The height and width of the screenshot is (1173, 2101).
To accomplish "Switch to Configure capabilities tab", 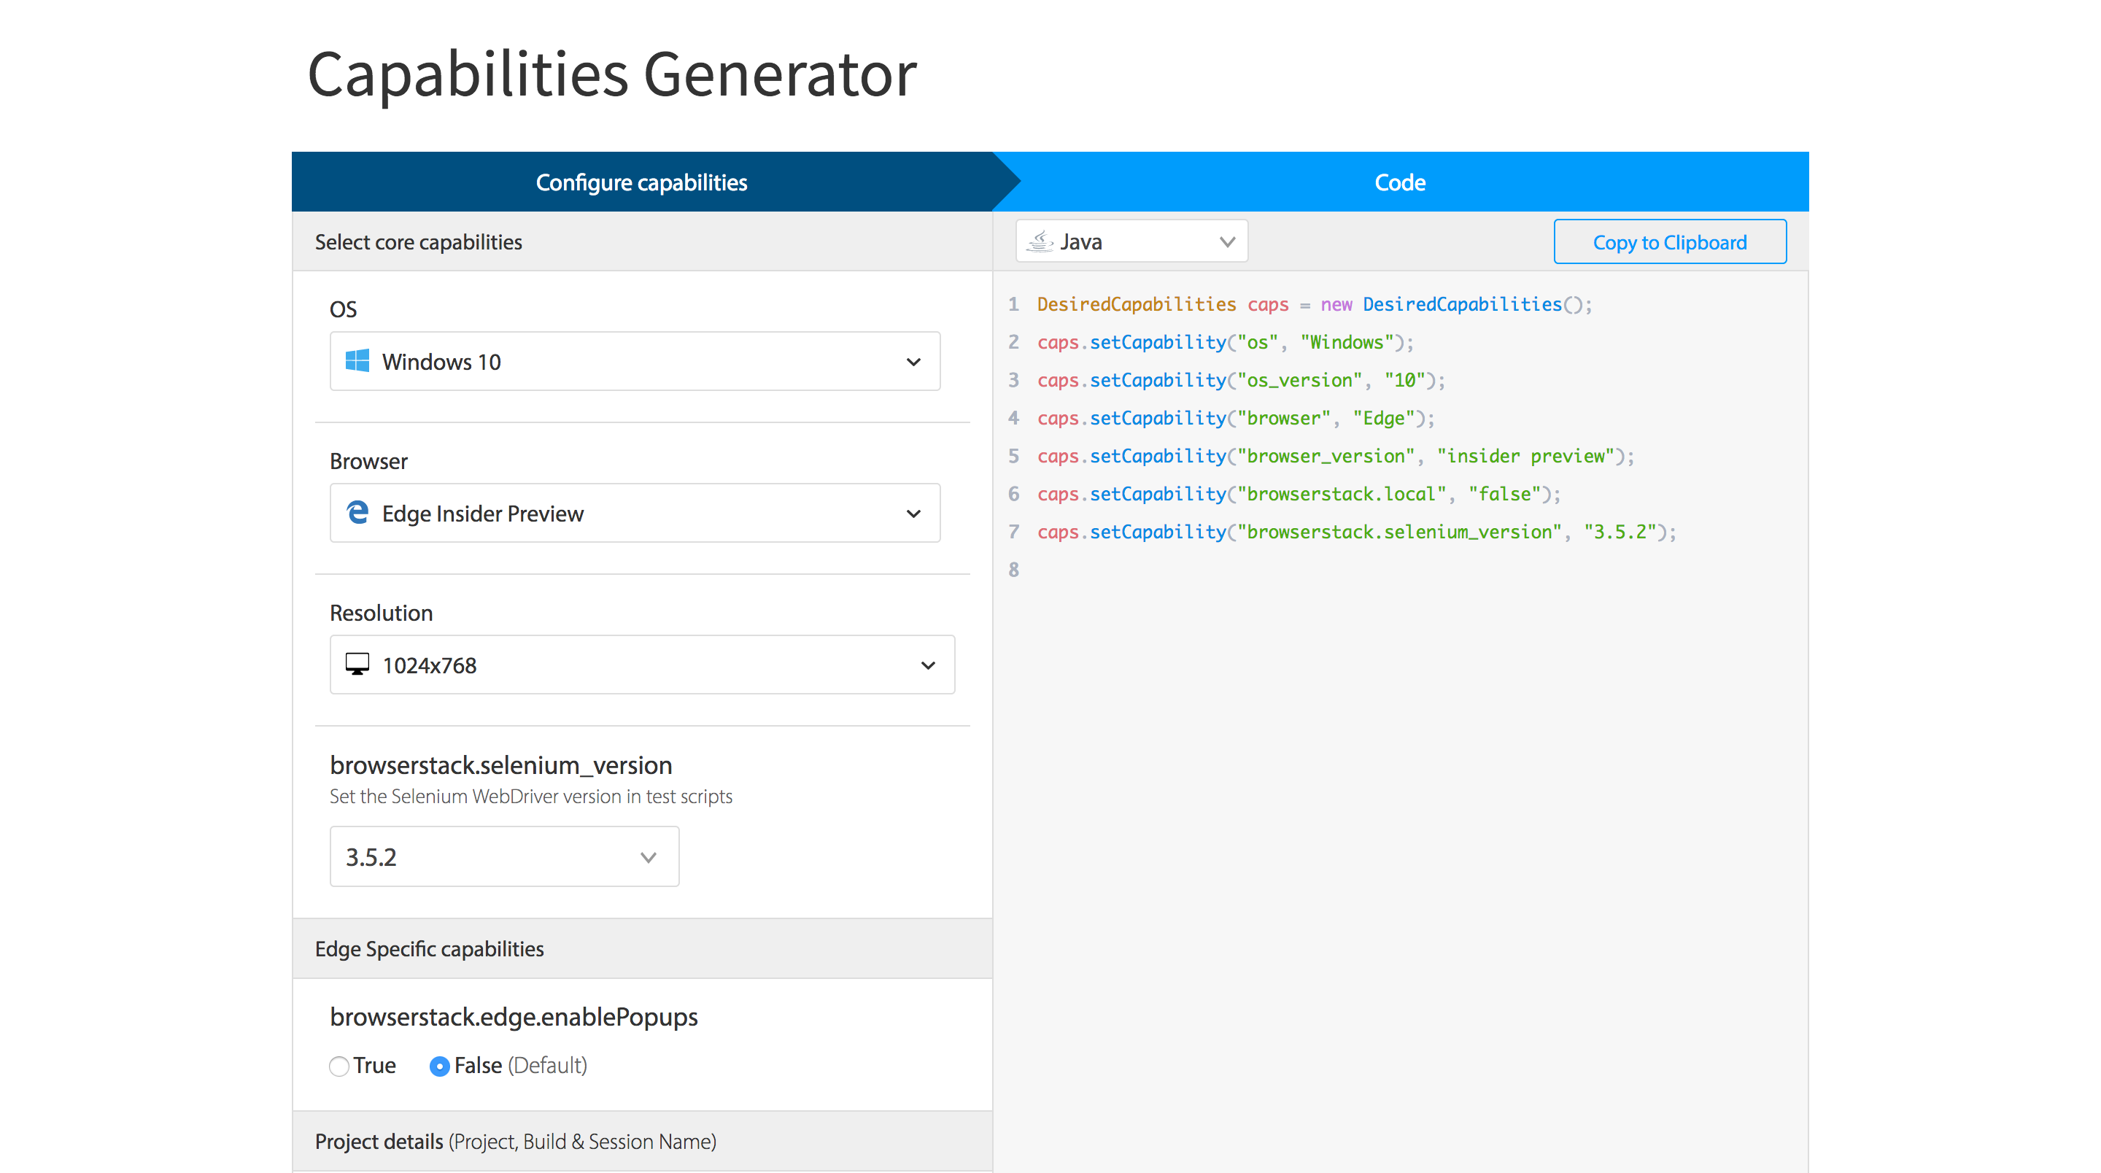I will (x=641, y=182).
